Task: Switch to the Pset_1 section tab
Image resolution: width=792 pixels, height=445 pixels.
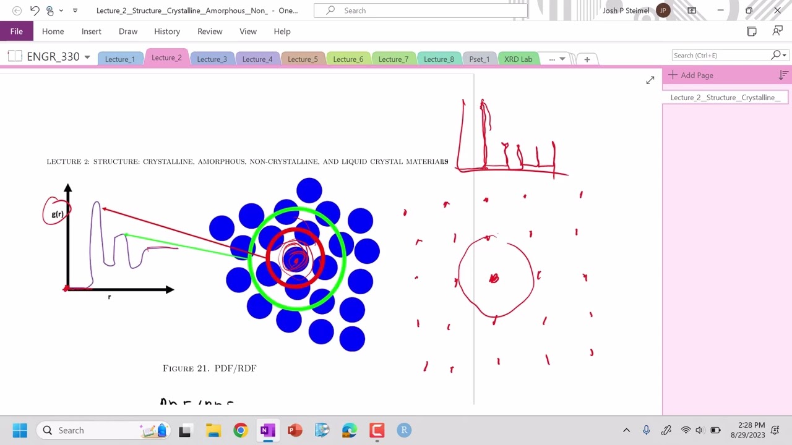Action: pyautogui.click(x=480, y=59)
